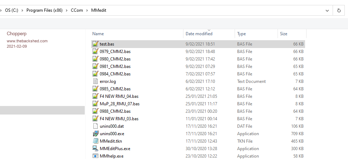The image size is (348, 159).
Task: Open the address bar history dropdown
Action: click(x=327, y=10)
